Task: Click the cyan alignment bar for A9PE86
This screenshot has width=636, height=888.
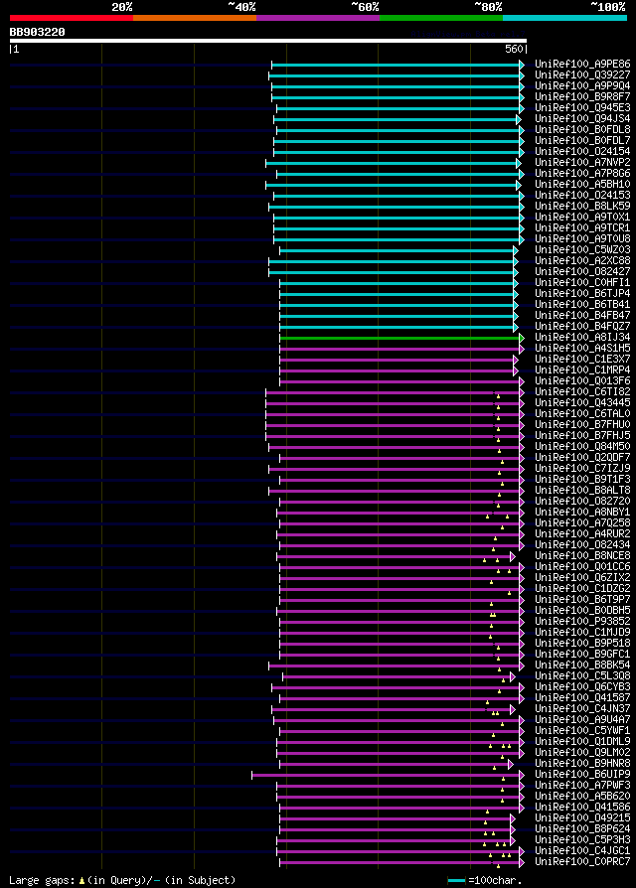Action: [398, 66]
